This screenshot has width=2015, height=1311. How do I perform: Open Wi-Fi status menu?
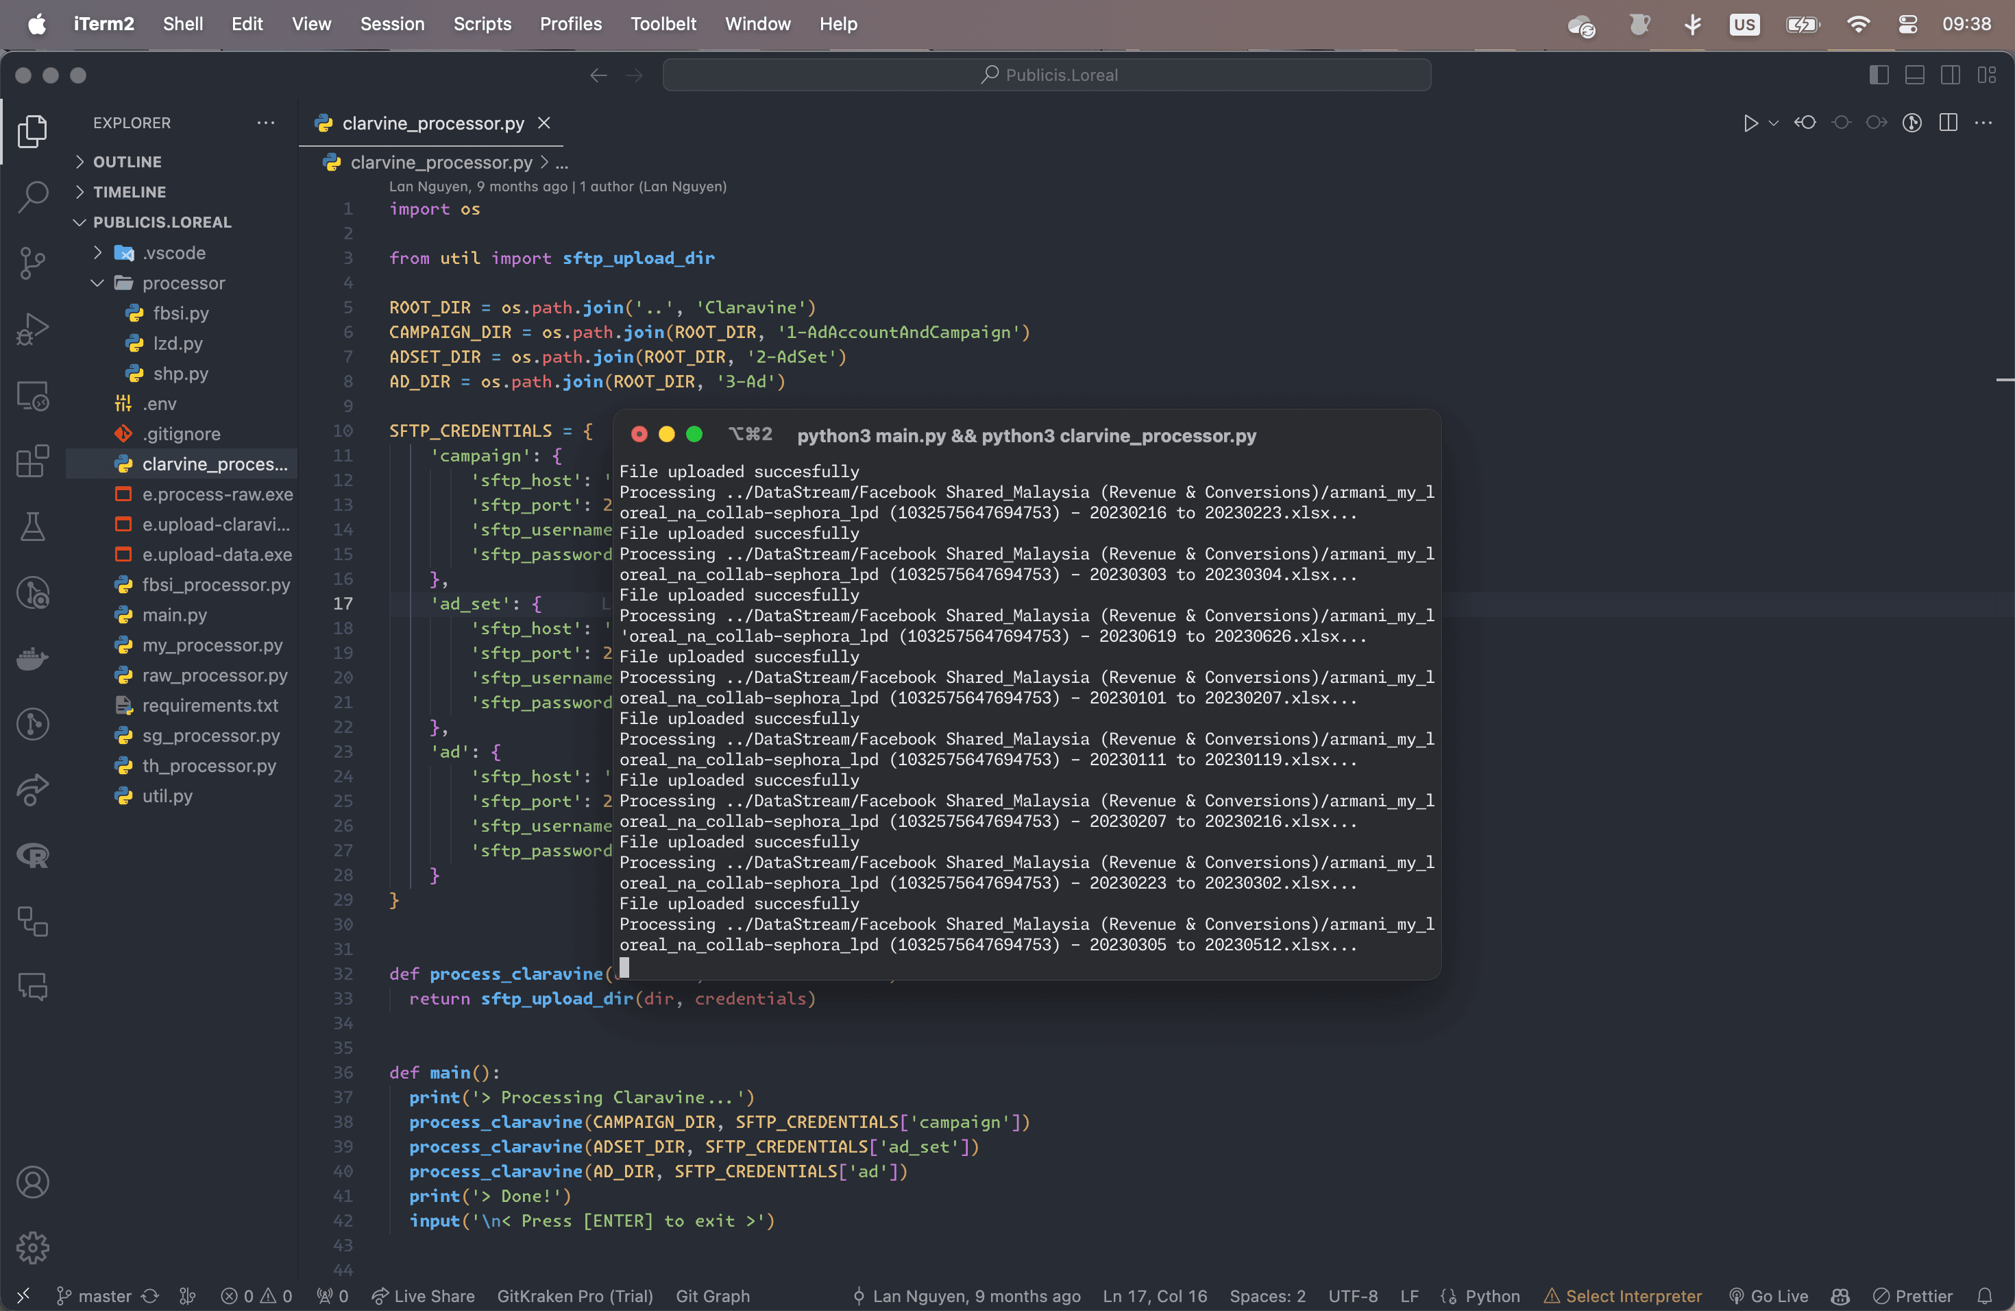(x=1857, y=24)
